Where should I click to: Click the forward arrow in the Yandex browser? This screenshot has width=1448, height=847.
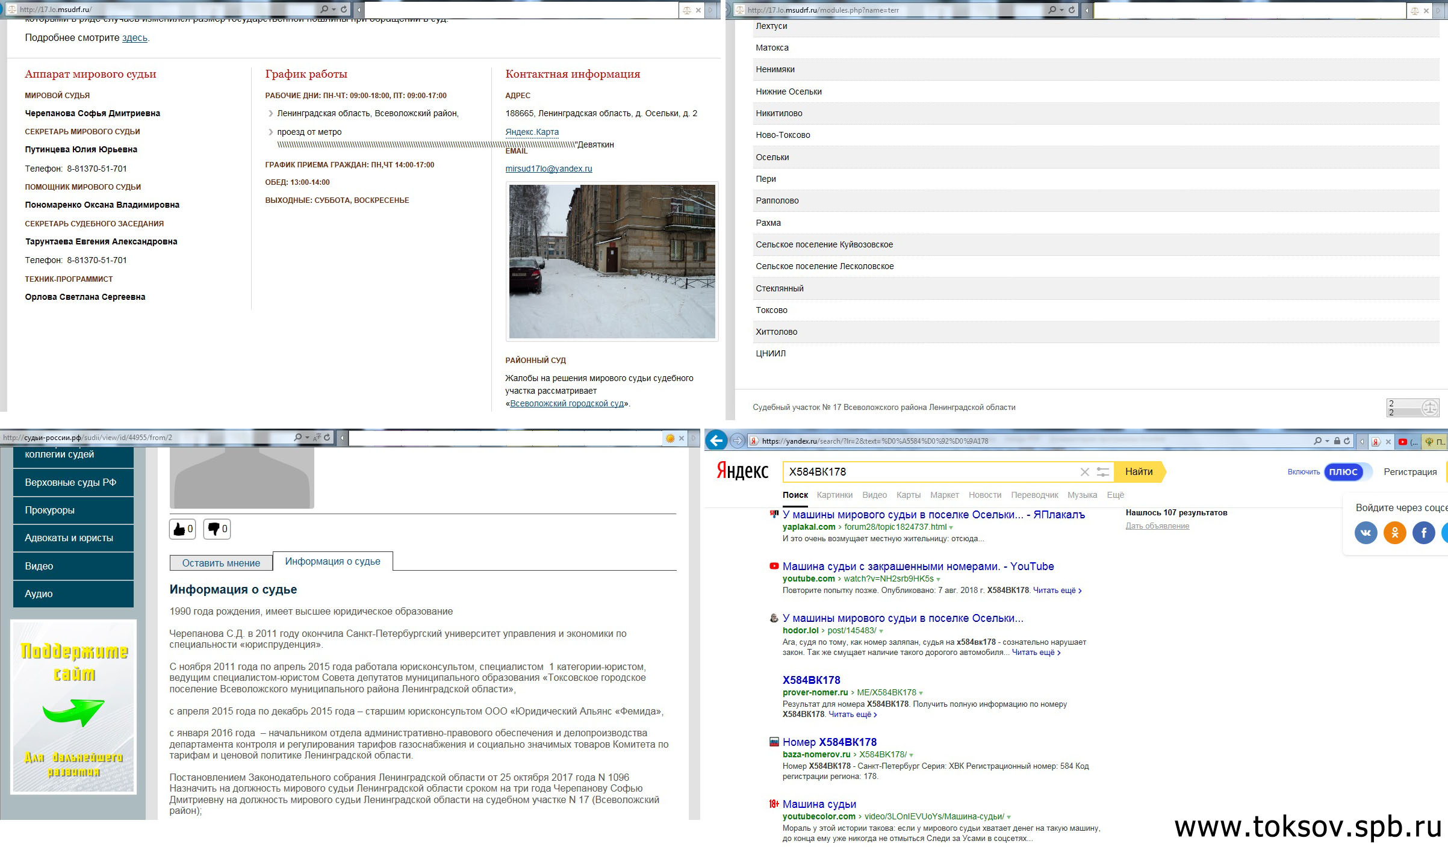coord(738,441)
